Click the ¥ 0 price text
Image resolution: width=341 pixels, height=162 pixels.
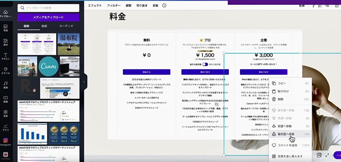point(147,55)
